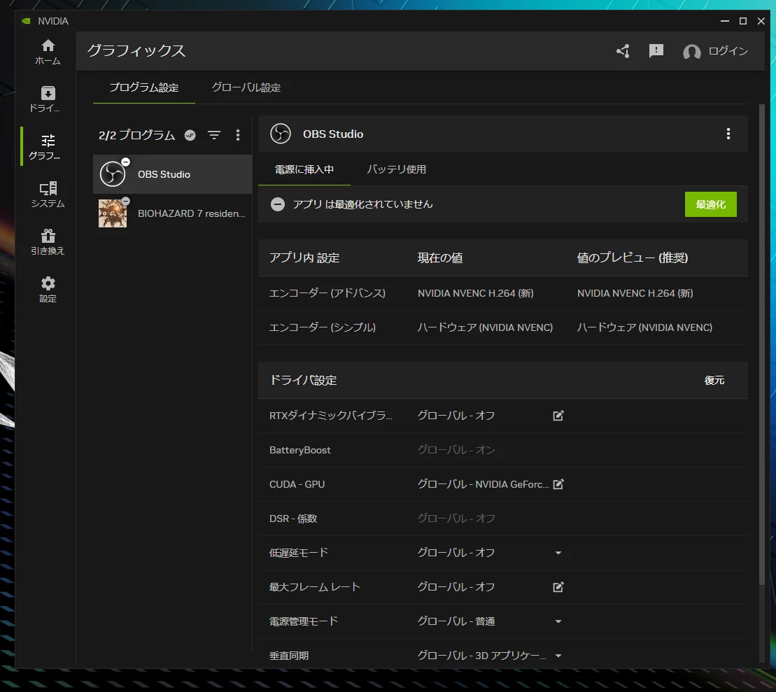This screenshot has height=692, width=776.
Task: Open the ドライバ (Drivers) sidebar page
Action: tap(48, 99)
